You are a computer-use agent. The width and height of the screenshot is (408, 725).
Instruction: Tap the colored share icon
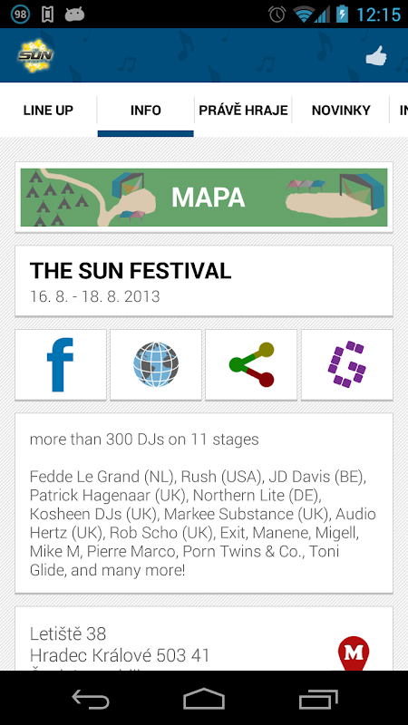[x=251, y=364]
